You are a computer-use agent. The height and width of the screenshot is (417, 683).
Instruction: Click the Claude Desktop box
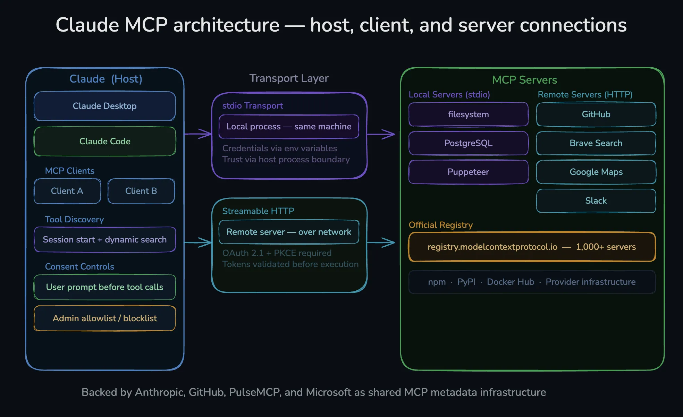[105, 106]
